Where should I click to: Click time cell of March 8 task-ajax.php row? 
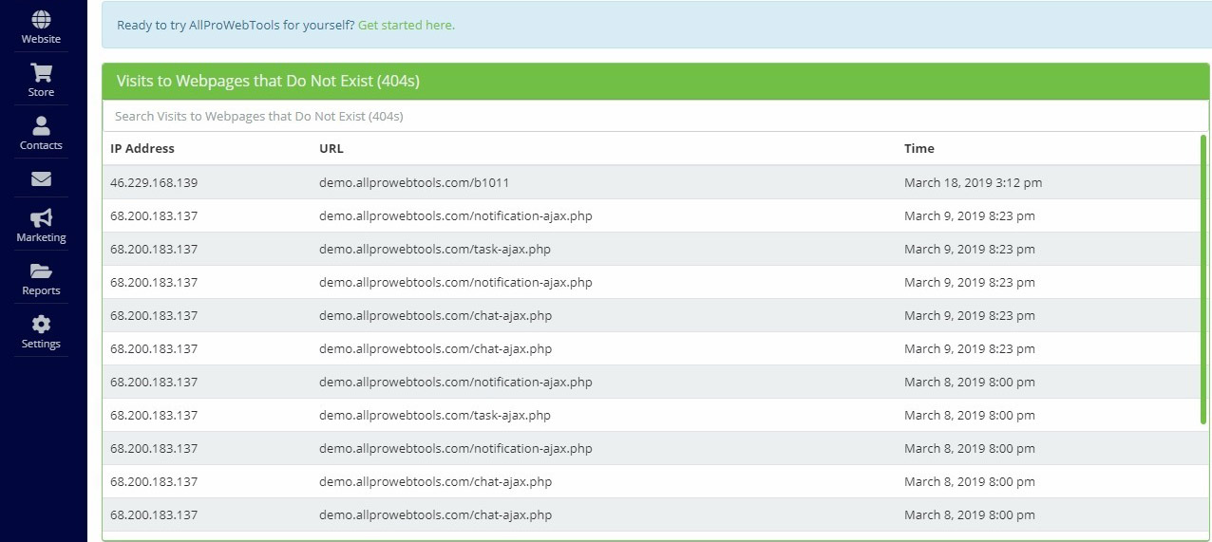970,415
